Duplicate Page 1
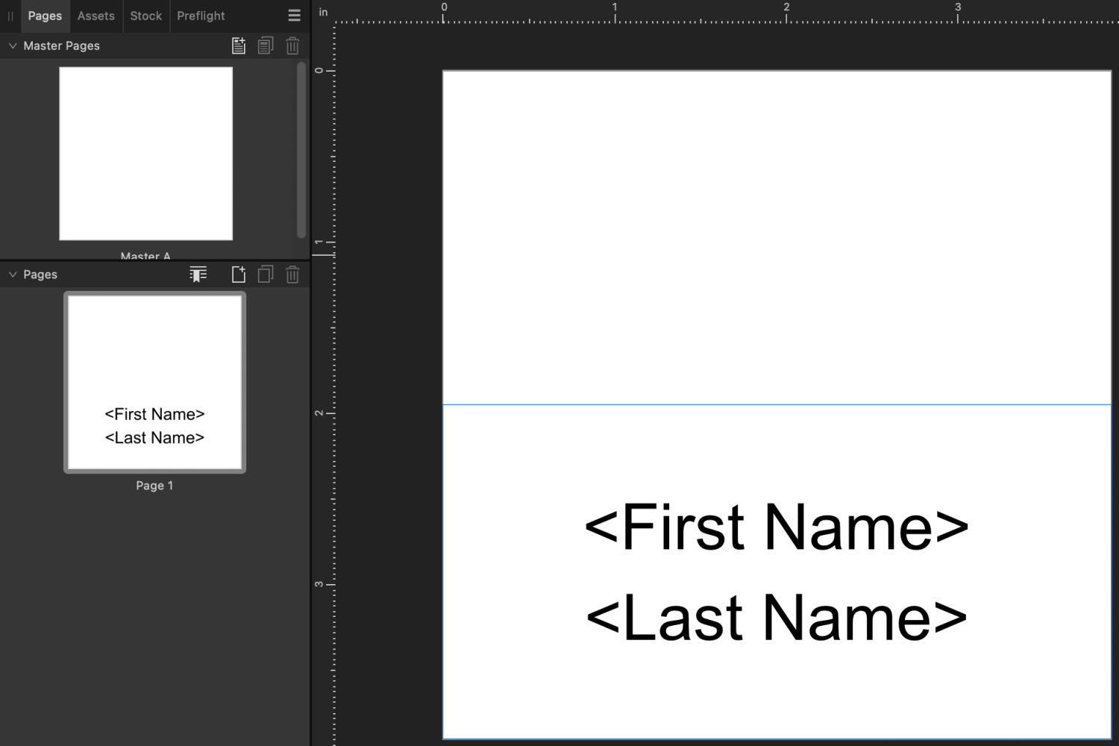 coord(265,274)
